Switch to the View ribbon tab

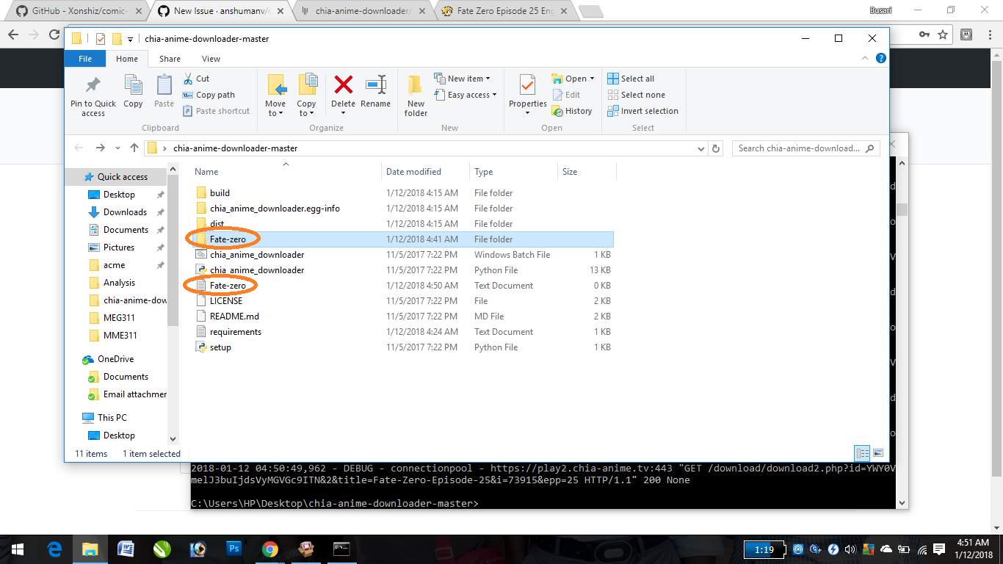[211, 58]
